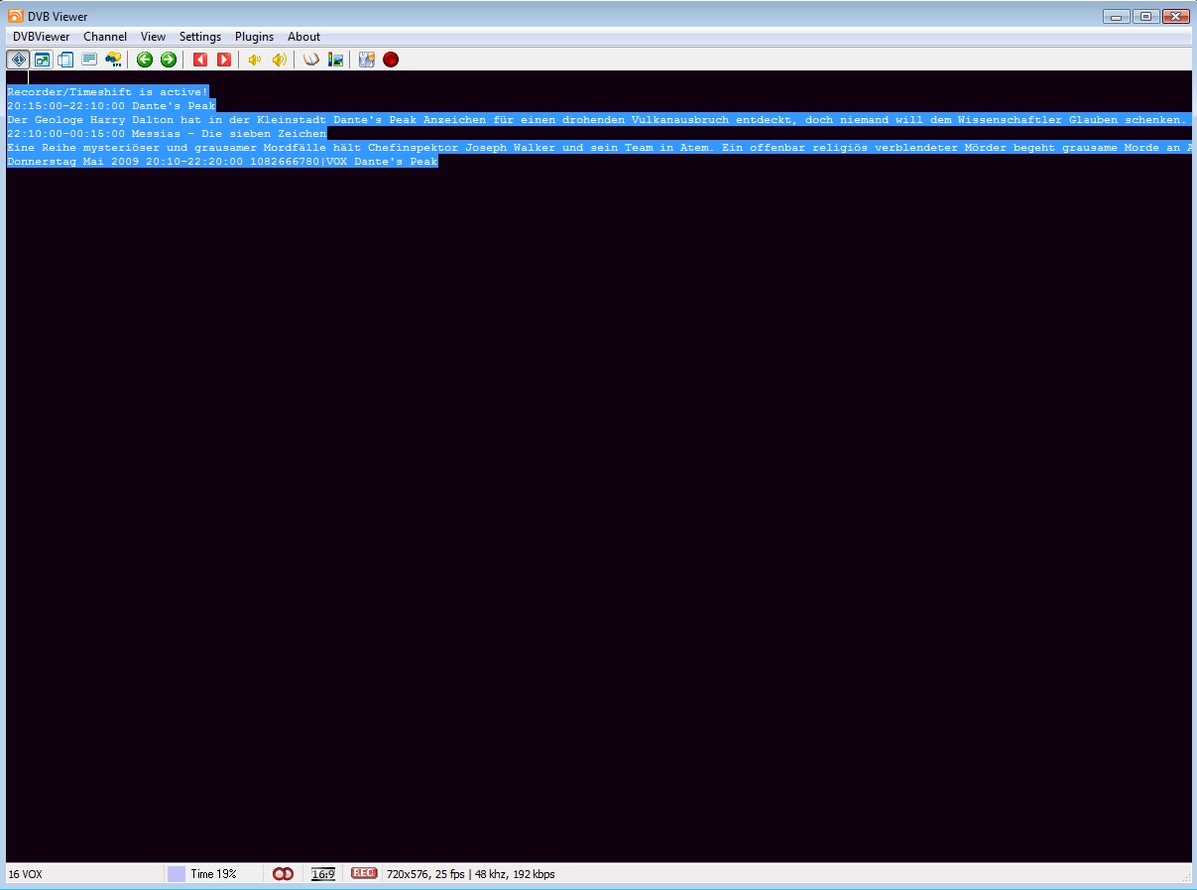
Task: Click the 720x576, 25 fps video info
Action: click(426, 874)
